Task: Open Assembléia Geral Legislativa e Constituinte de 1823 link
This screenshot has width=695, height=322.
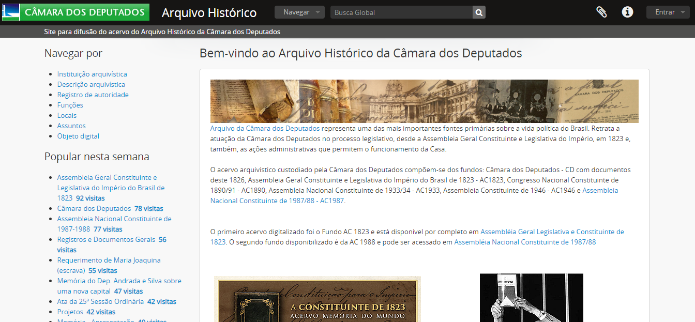Action: [x=417, y=237]
